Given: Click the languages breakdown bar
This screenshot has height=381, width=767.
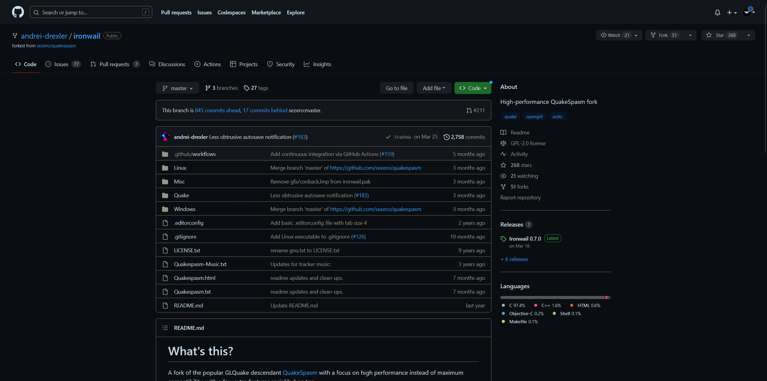Looking at the screenshot, I should (556, 297).
